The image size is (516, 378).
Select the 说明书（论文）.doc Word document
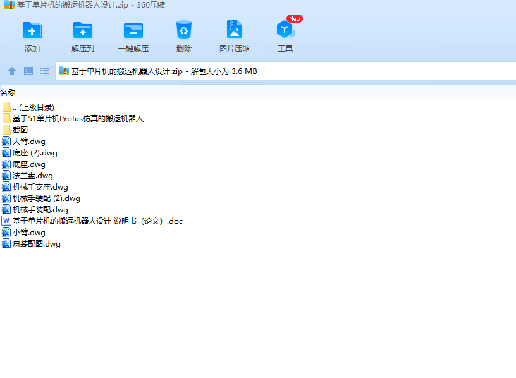pos(92,221)
